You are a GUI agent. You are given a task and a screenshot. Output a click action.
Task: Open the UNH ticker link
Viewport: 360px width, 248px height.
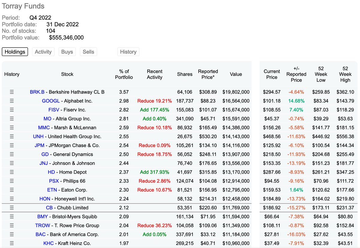(39, 136)
